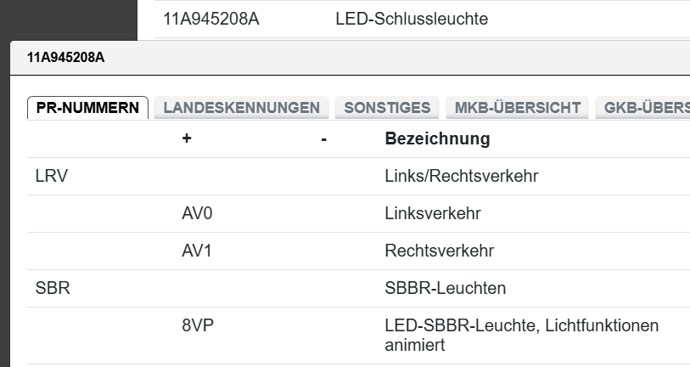The height and width of the screenshot is (367, 690).
Task: Click the Bezeichnung column header
Action: (x=437, y=138)
